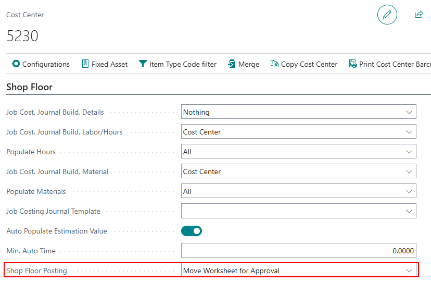Click the Populate Hours field label
This screenshot has height=282, width=431.
point(31,152)
